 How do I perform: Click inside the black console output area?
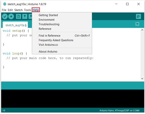click(72, 99)
